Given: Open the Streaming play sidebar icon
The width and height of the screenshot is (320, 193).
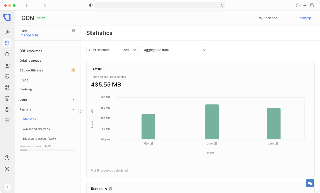Looking at the screenshot, I should click(x=7, y=65).
